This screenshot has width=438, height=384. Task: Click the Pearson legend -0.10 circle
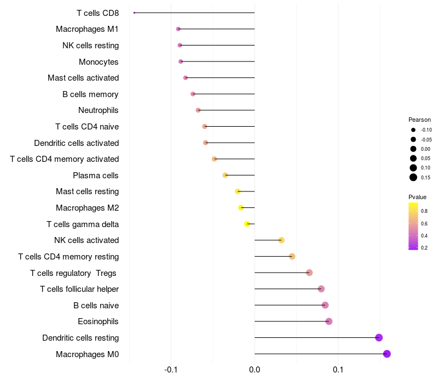pos(413,130)
